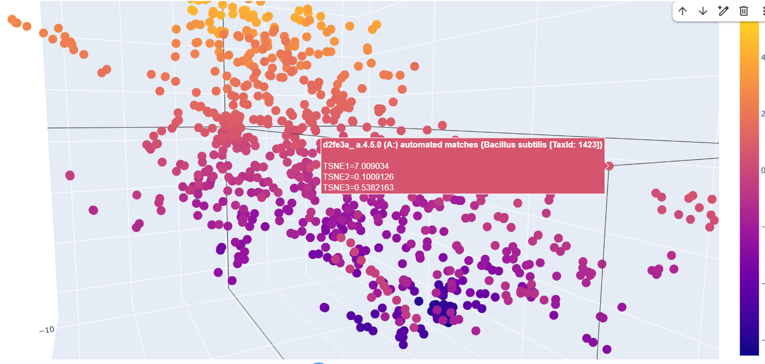Screen dimensions: 765x364
Task: Delete the cell with trash icon
Action: (x=744, y=11)
